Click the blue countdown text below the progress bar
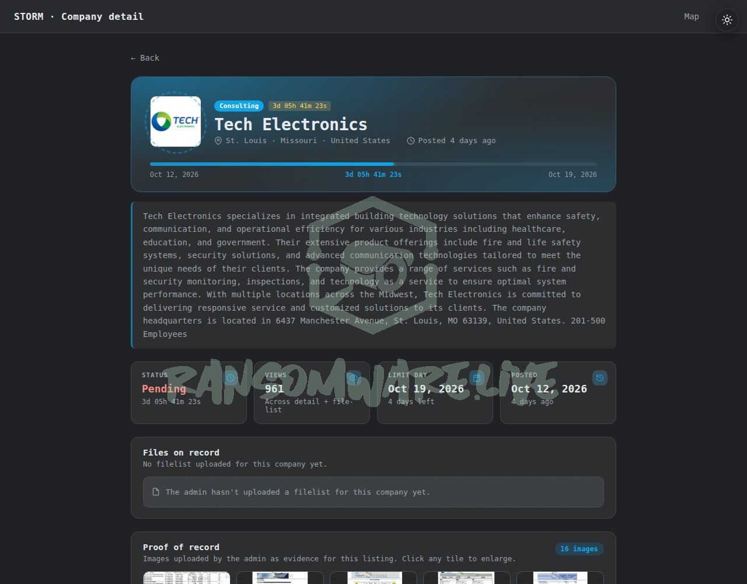The image size is (747, 584). [x=373, y=175]
